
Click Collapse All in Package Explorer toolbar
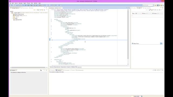tap(40, 10)
